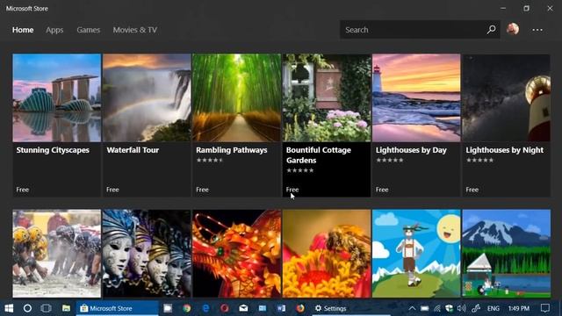Launch Microsoft Edge from the taskbar
This screenshot has width=562, height=316.
point(205,308)
